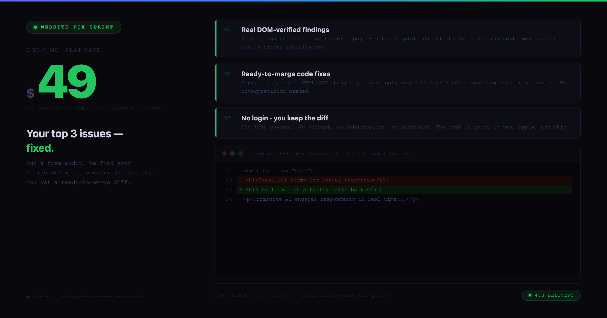Click the added 'The form that actually talks back' line

405,190
